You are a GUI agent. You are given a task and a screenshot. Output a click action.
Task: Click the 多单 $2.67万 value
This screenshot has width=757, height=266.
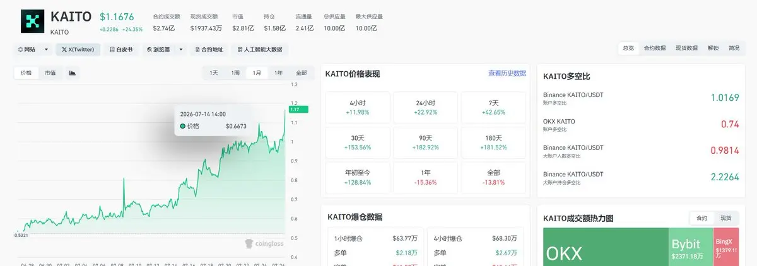[507, 252]
